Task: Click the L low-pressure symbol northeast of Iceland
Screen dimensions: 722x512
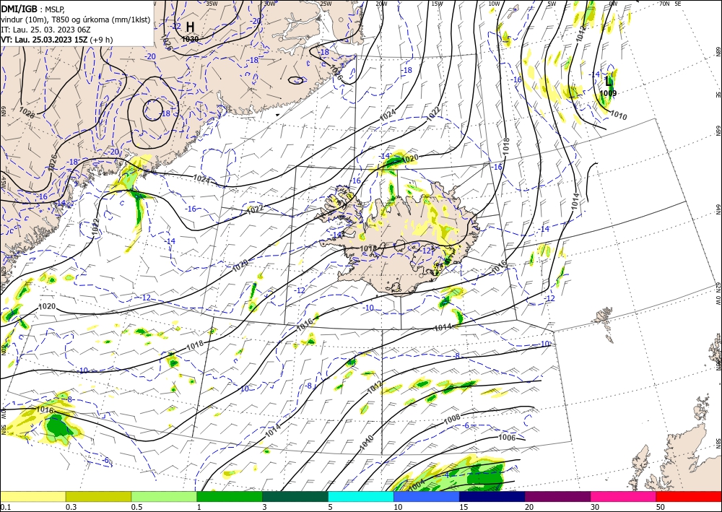Action: 609,82
